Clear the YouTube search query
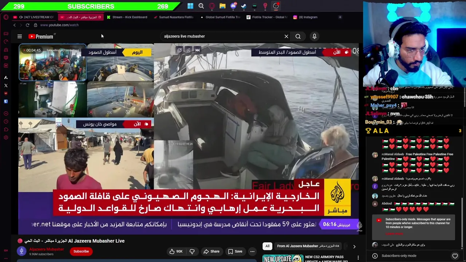 tap(286, 36)
